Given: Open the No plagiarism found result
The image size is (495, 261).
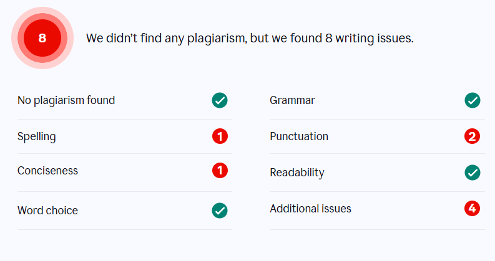Looking at the screenshot, I should pos(66,100).
